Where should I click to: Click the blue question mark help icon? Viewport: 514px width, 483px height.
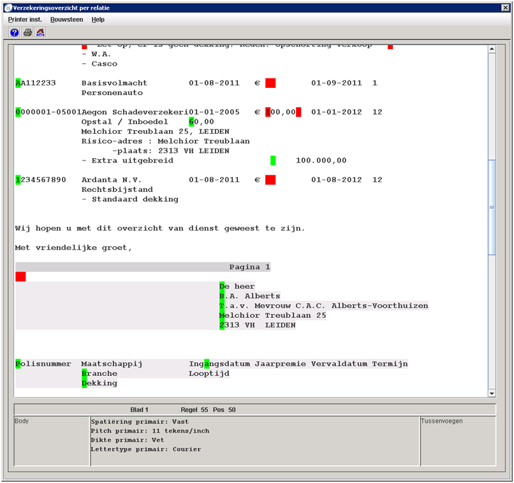pos(15,32)
